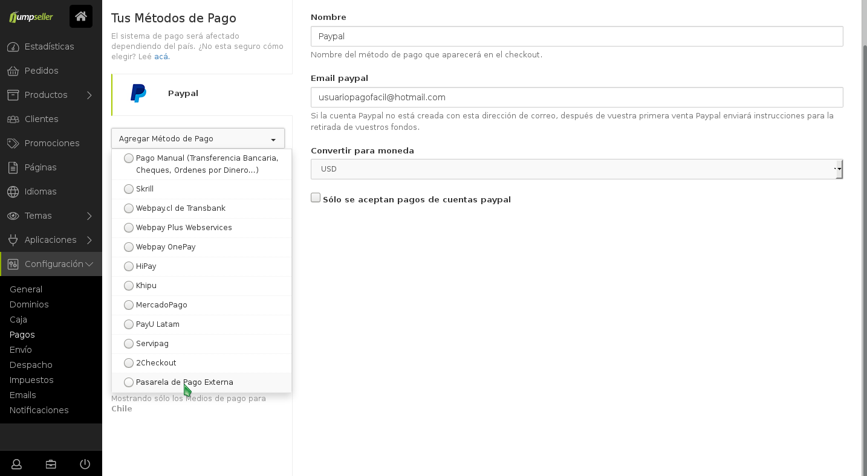This screenshot has height=476, width=867.
Task: Collapse the Agregar Método de Pago dropdown
Action: coord(198,138)
